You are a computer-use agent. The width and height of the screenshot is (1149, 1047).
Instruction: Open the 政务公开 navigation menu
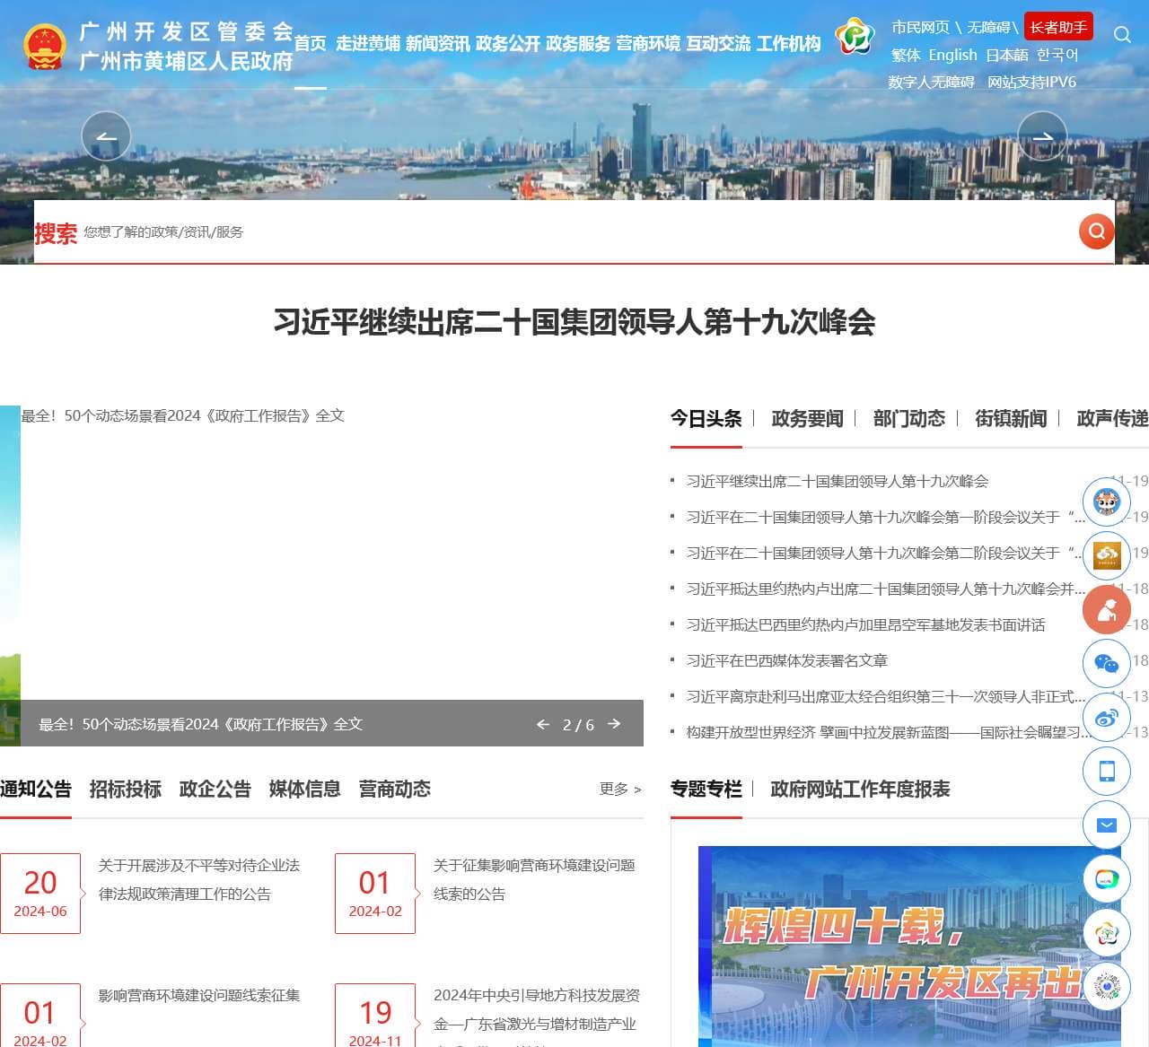[508, 44]
